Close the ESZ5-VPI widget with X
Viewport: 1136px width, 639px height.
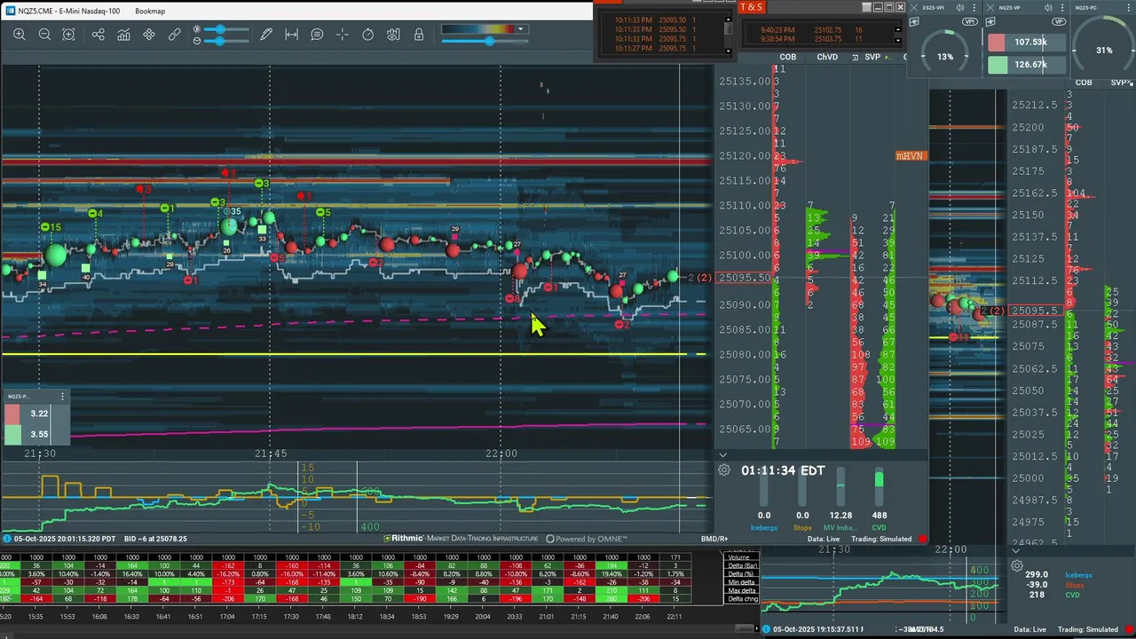point(914,8)
